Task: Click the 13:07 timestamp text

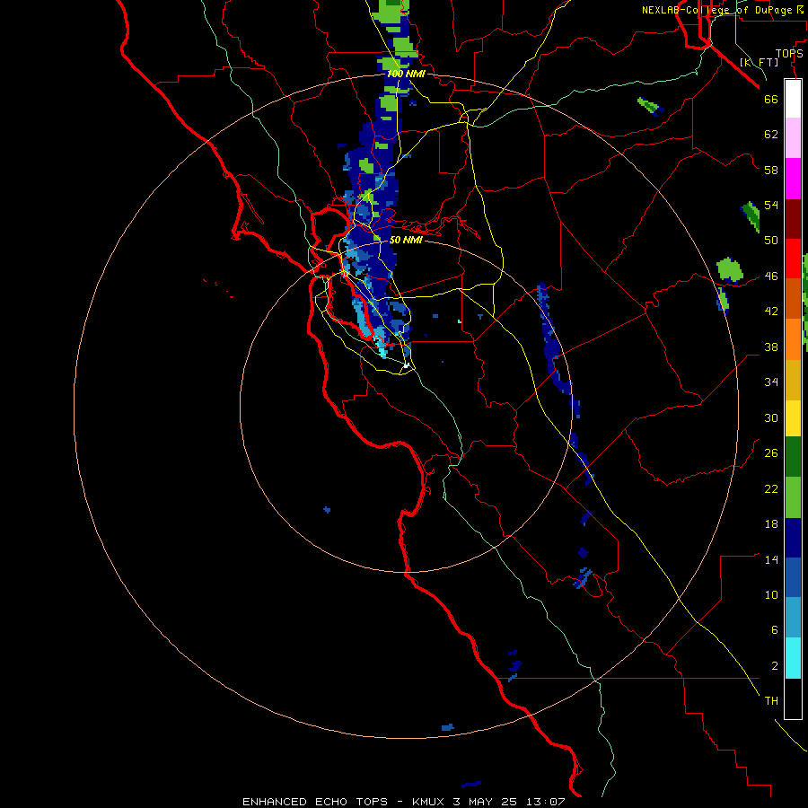Action: click(x=546, y=802)
